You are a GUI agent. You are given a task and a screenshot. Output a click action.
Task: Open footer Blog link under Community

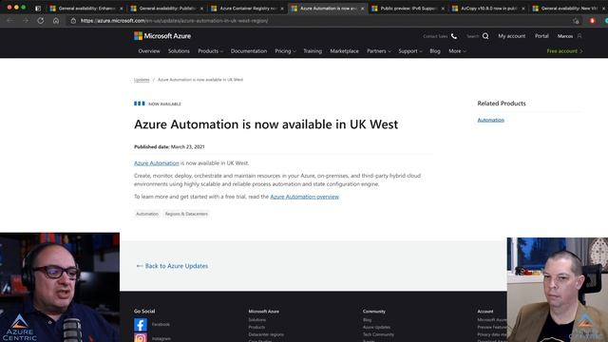point(367,320)
